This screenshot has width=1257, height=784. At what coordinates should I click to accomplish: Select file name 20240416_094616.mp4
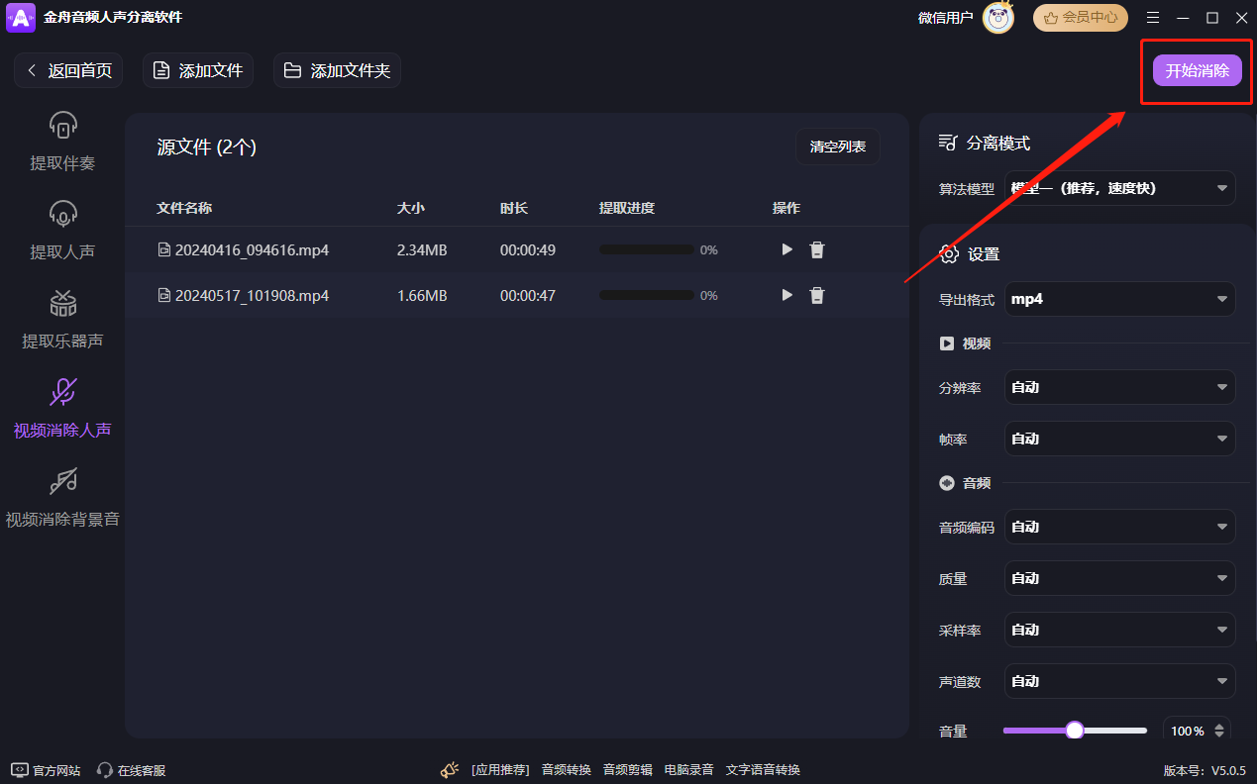252,250
